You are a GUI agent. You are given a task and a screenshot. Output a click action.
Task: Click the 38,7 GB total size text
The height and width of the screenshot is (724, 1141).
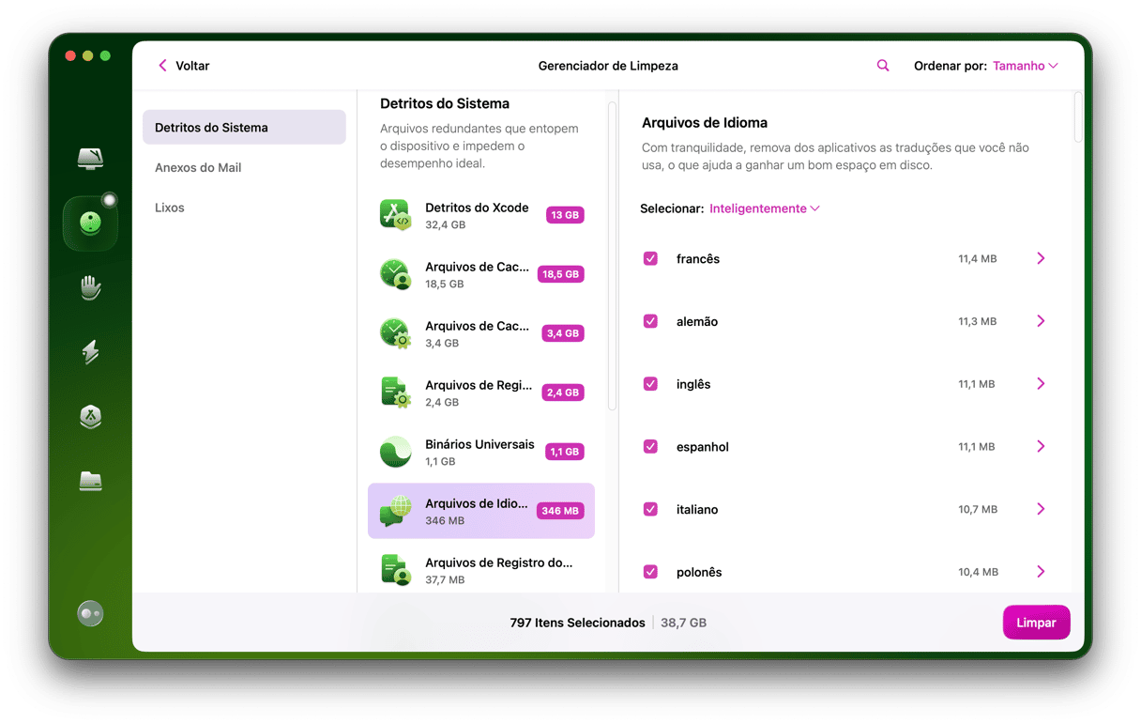click(683, 623)
